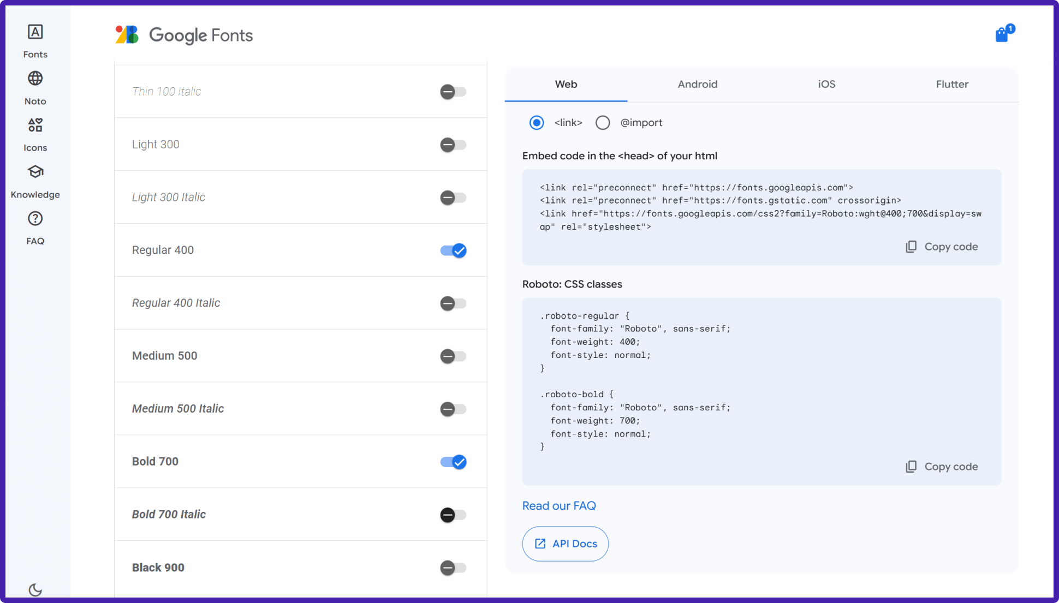Click copy icon for CSS classes

pos(911,467)
